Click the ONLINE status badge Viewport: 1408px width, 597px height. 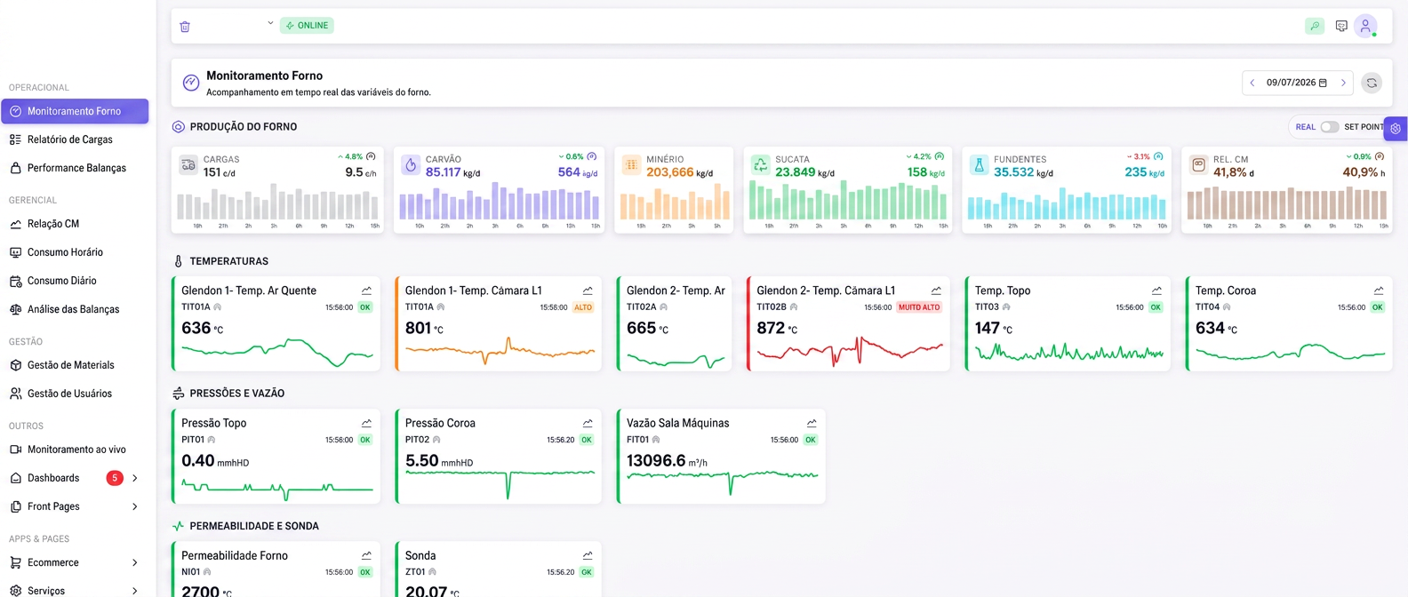(x=307, y=26)
